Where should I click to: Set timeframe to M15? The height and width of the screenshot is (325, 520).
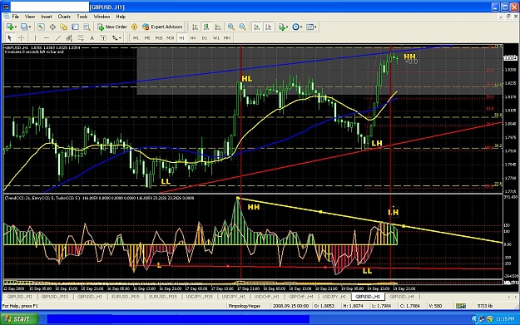(x=159, y=38)
